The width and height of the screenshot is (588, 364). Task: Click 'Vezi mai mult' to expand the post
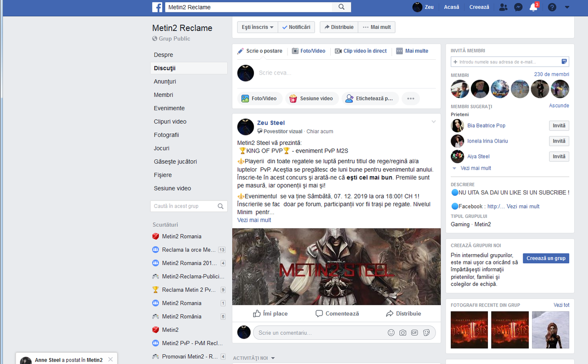pos(254,220)
